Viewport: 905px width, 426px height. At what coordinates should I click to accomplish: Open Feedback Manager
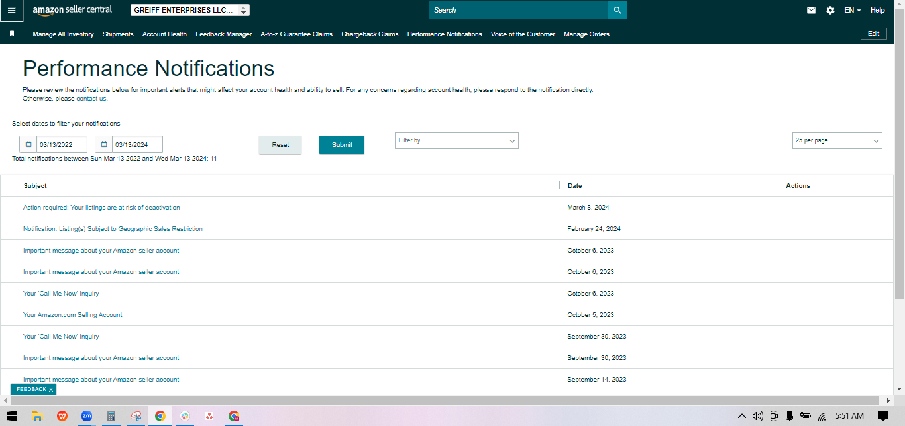(x=223, y=34)
